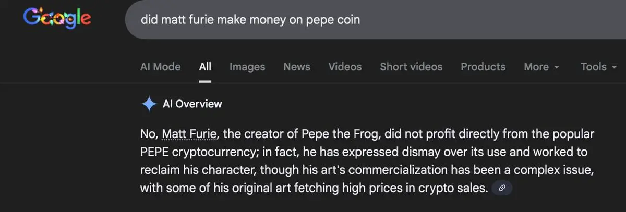The height and width of the screenshot is (212, 626).
Task: Open the source link chip after the overview
Action: [502, 189]
